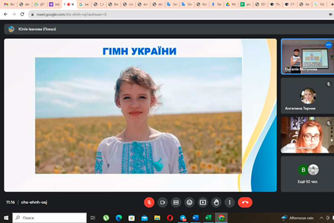334x223 pixels.
Task: Click the present screen icon
Action: 203,202
